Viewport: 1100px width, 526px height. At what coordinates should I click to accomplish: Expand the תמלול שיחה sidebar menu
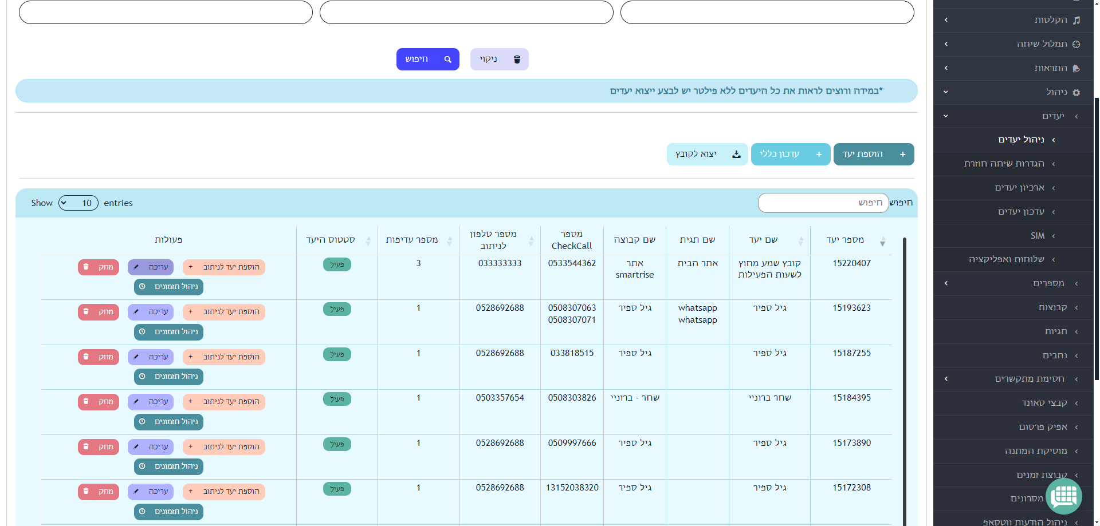(1013, 44)
